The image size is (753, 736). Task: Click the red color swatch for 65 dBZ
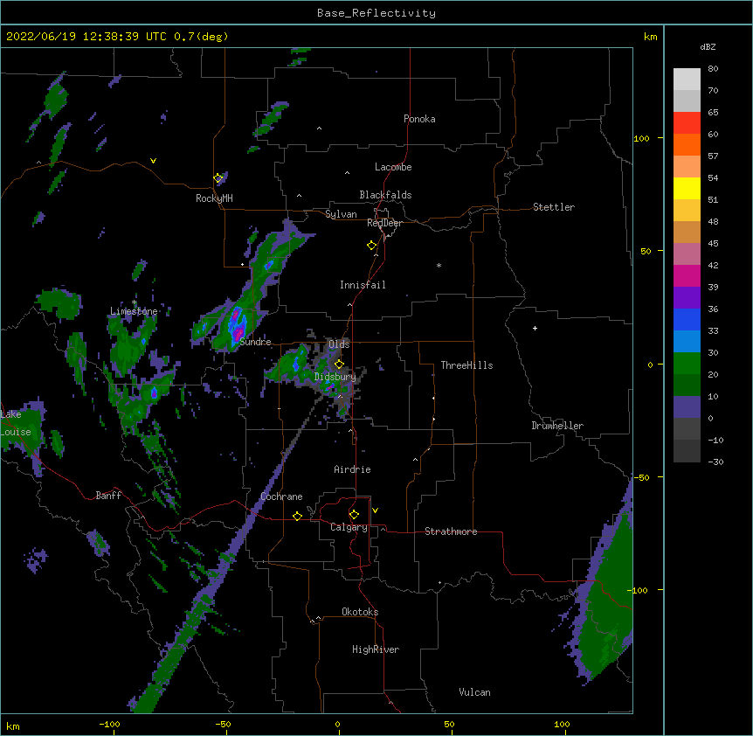point(687,122)
